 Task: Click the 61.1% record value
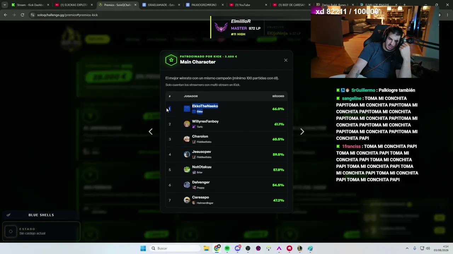pyautogui.click(x=279, y=124)
